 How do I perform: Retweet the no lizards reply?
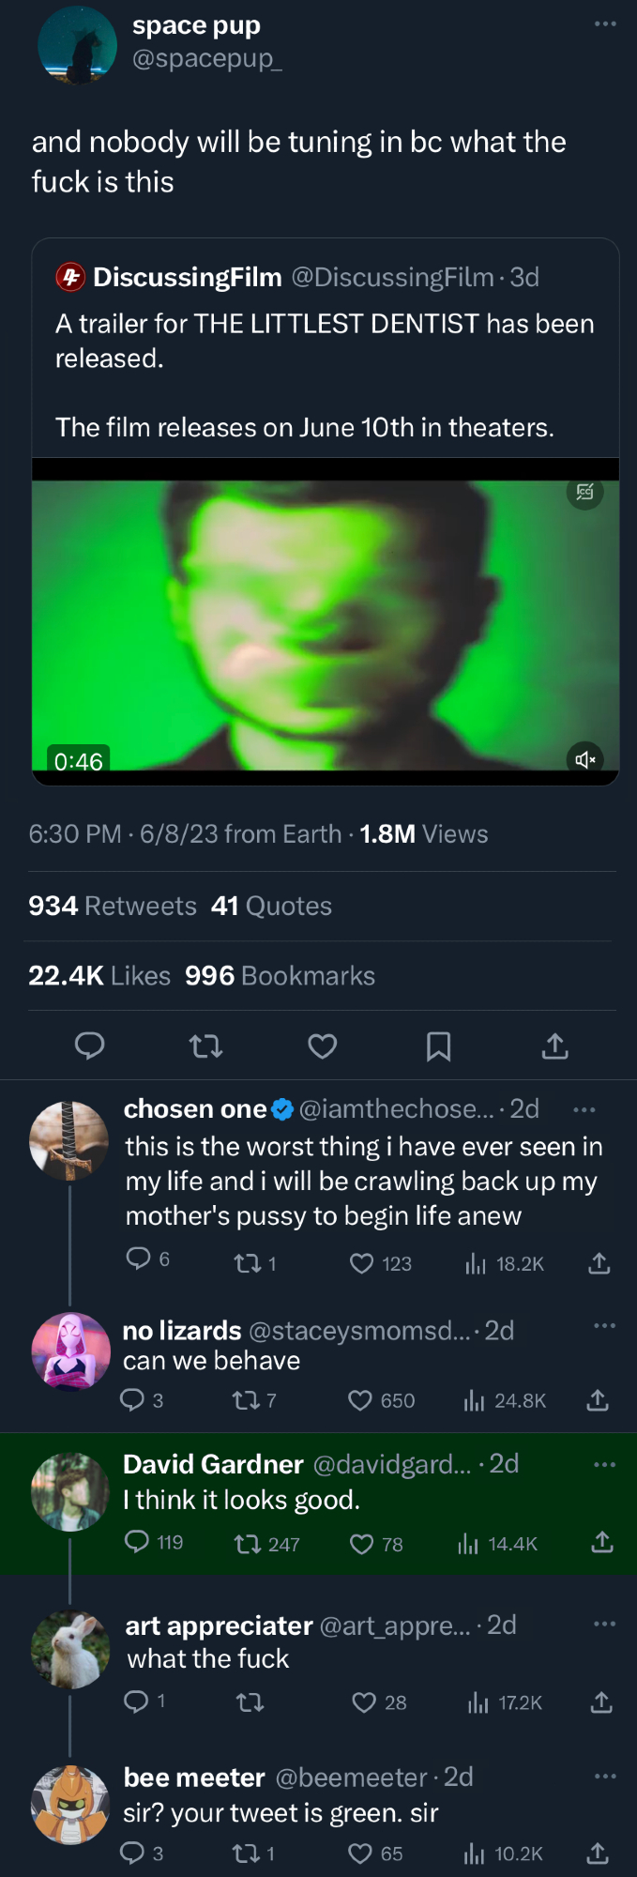click(x=247, y=1400)
